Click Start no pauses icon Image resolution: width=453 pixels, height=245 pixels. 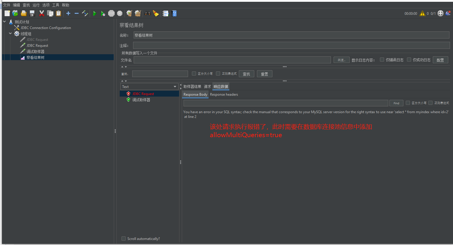point(103,13)
